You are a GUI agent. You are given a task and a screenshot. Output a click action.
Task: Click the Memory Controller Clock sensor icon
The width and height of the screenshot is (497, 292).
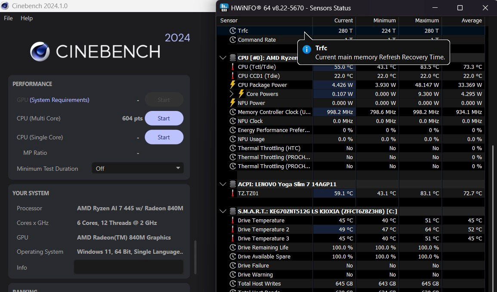pos(233,112)
